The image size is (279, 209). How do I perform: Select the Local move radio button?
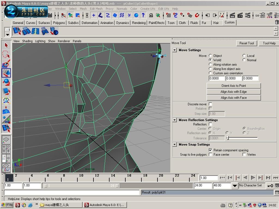[244, 56]
